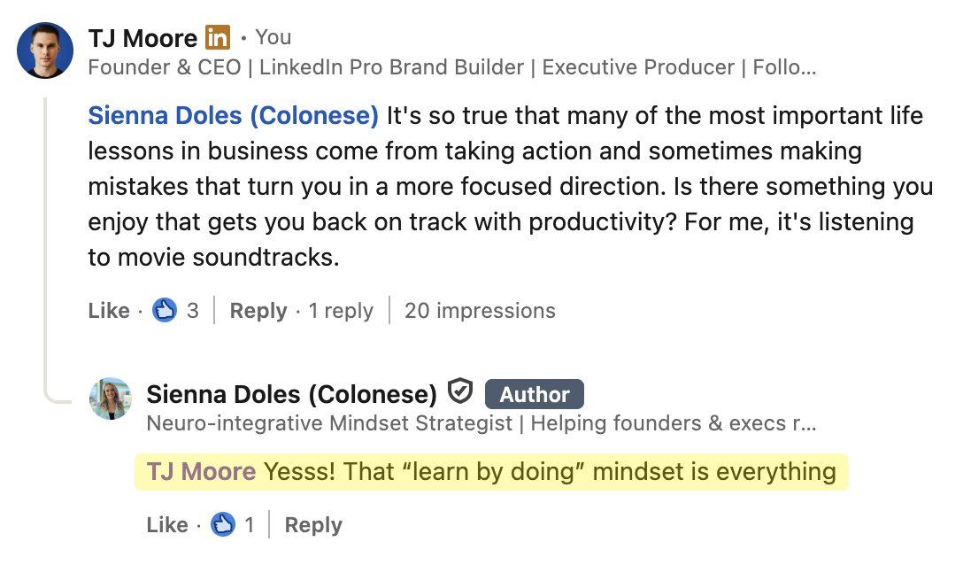Click the verification shield icon
Viewport: 963px width, 565px height.
pos(460,391)
